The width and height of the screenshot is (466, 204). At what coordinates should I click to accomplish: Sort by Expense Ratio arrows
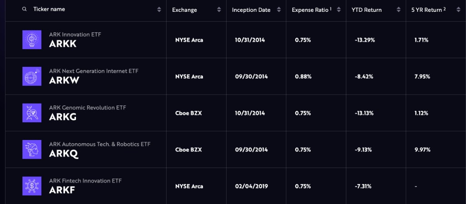click(x=338, y=10)
